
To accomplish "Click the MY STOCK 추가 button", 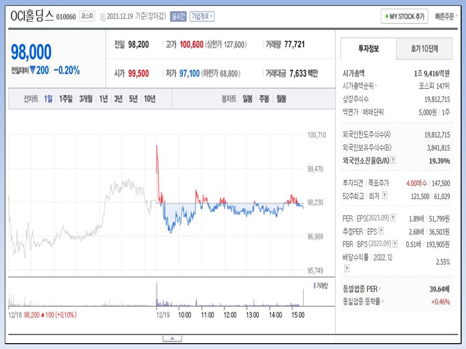I will pos(404,16).
